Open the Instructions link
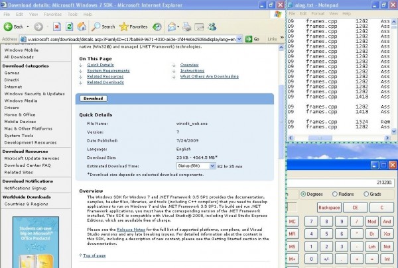Image resolution: width=398 pixels, height=268 pixels. pos(192,71)
